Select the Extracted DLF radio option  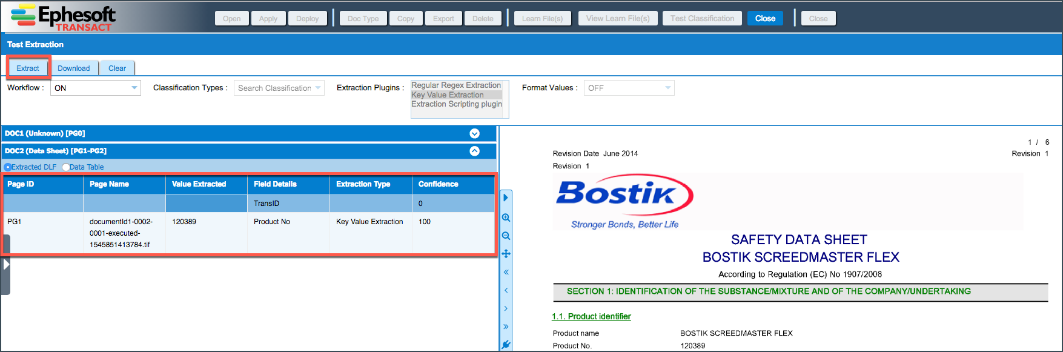pyautogui.click(x=8, y=167)
